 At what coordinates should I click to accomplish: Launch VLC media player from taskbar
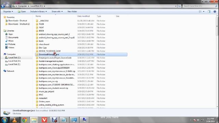click(14, 120)
